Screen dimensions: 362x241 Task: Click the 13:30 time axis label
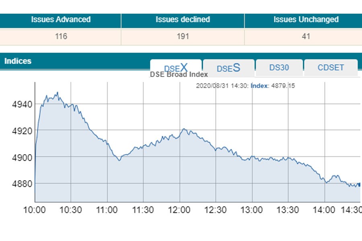288,210
